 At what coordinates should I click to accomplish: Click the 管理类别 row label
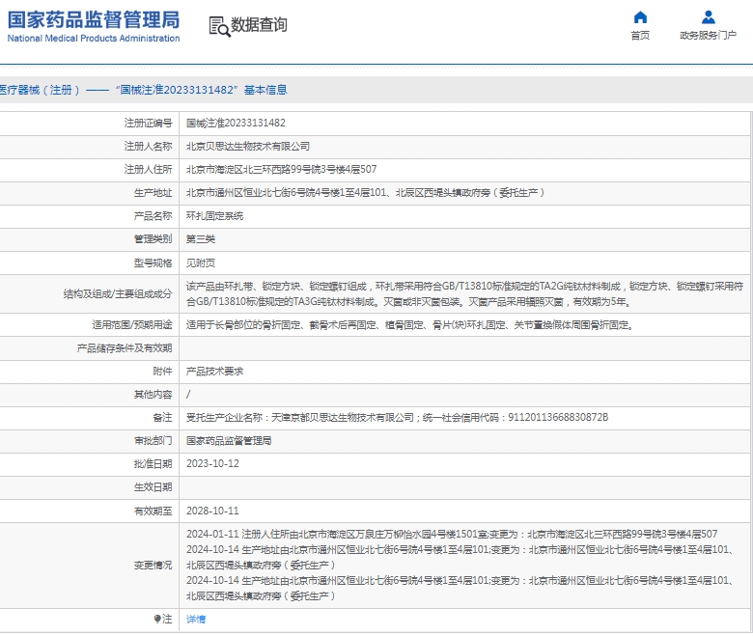pyautogui.click(x=153, y=238)
